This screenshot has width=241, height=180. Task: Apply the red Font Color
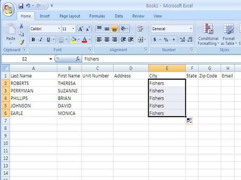click(x=84, y=40)
